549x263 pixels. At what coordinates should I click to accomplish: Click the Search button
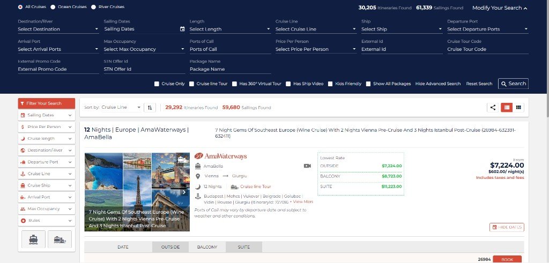(513, 84)
